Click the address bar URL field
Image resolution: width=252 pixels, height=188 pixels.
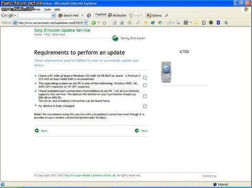pos(50,23)
